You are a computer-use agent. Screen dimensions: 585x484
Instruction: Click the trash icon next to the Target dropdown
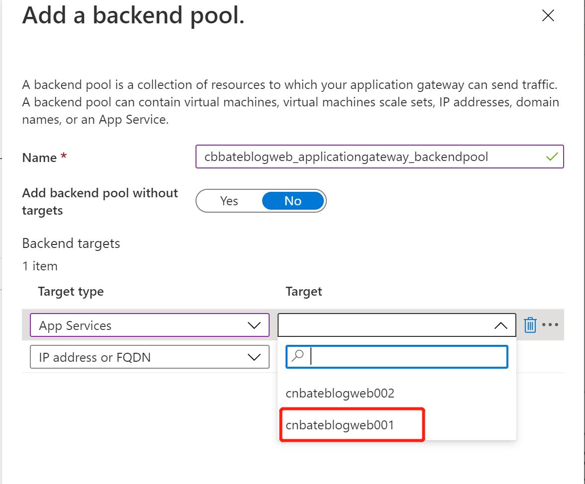point(530,325)
